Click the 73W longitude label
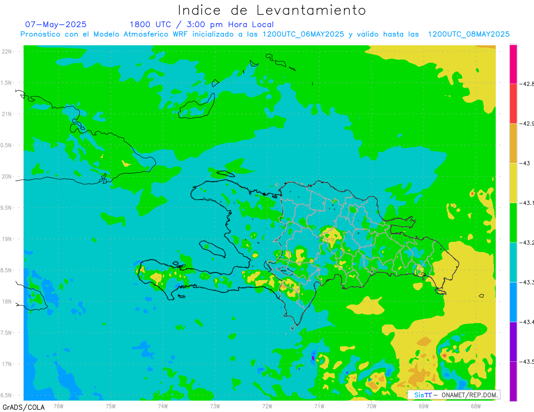This screenshot has width=534, height=412. [x=215, y=406]
